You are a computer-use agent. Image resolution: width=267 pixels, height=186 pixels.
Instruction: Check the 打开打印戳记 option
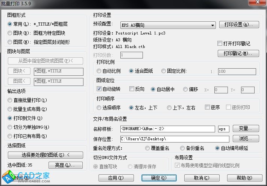coord(220,43)
